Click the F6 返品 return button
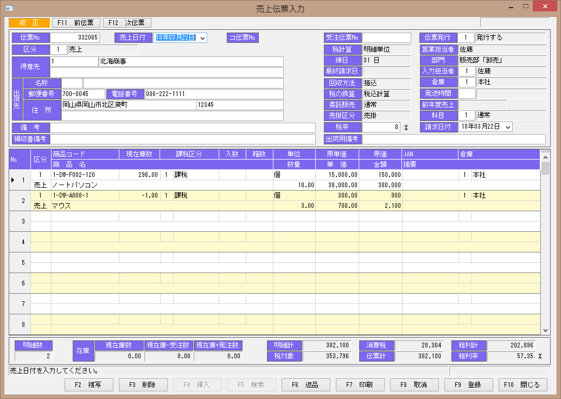This screenshot has height=399, width=561. [x=305, y=385]
